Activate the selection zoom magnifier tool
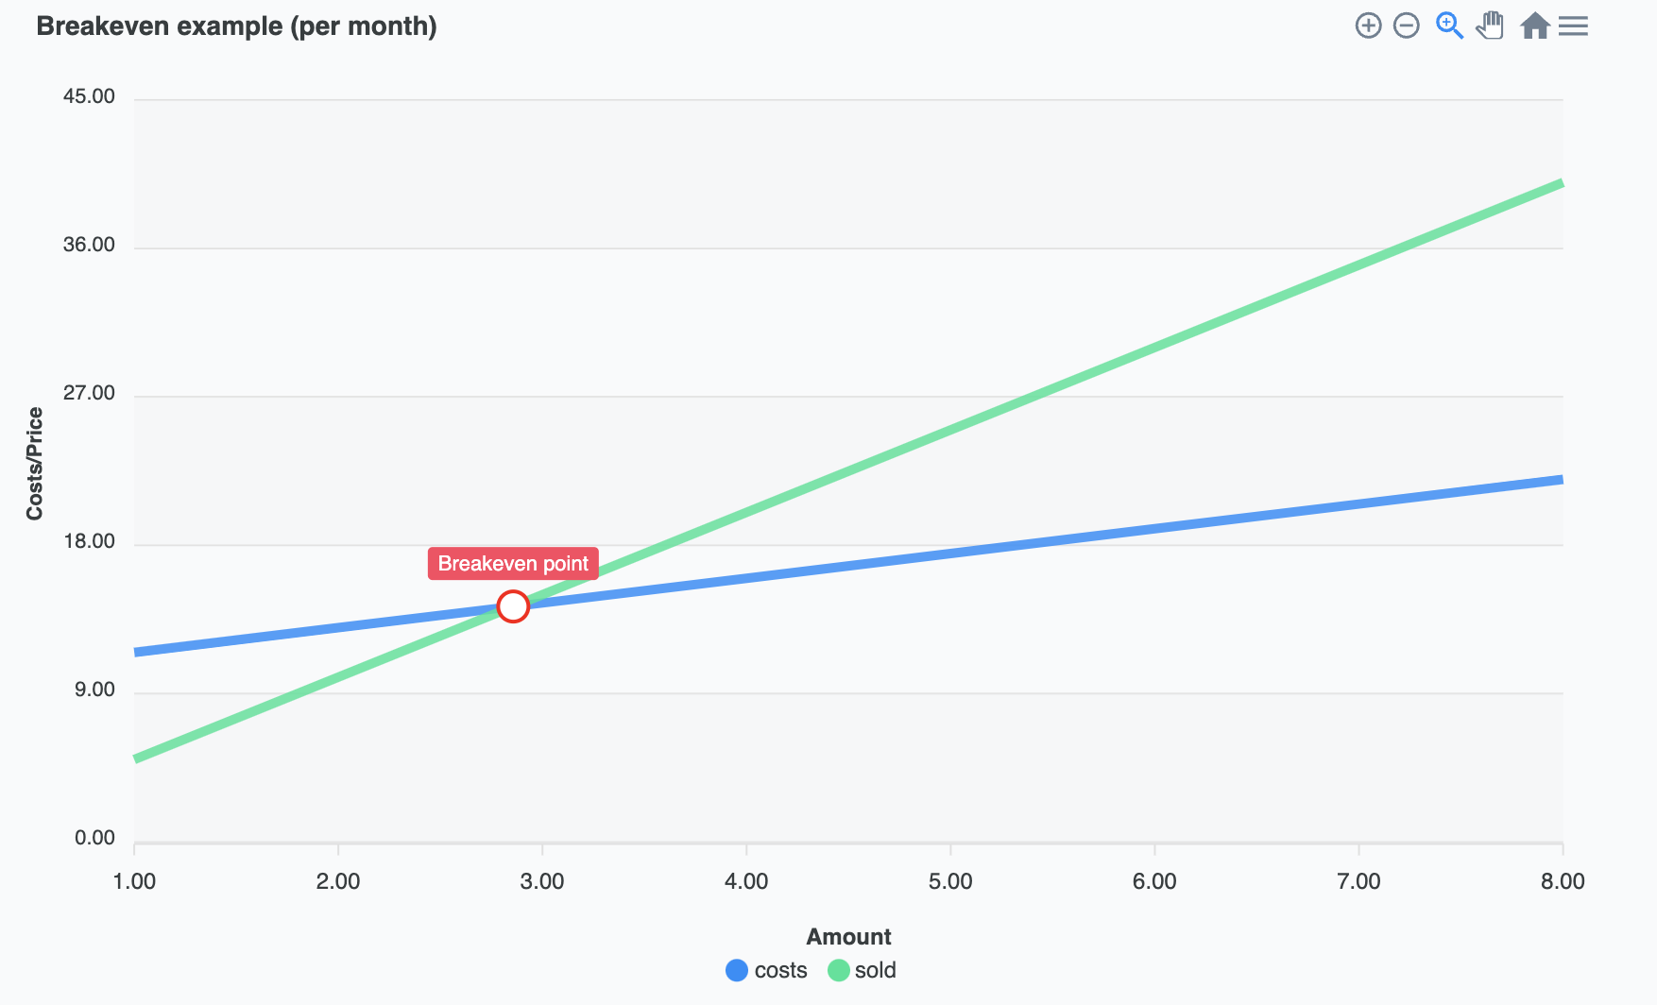This screenshot has height=1005, width=1657. click(x=1449, y=26)
